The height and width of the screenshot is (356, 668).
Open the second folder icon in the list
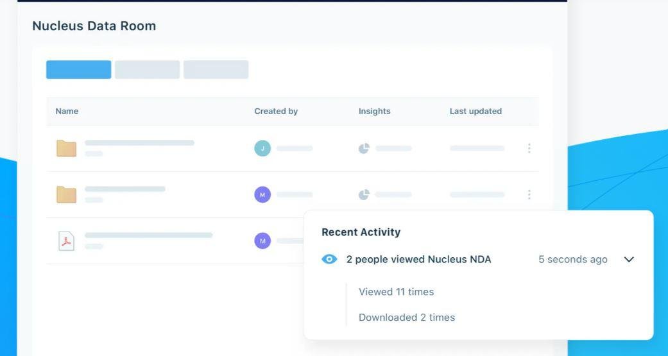pos(67,194)
